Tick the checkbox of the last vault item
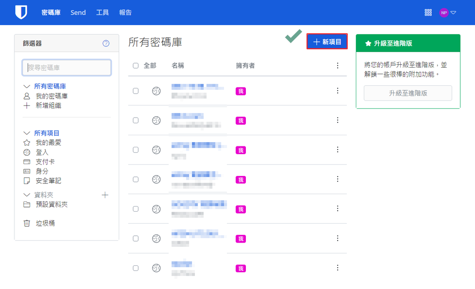The image size is (475, 289). 135,268
